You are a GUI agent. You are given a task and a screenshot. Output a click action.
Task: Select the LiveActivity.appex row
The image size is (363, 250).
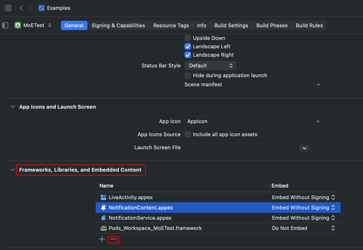coord(218,197)
